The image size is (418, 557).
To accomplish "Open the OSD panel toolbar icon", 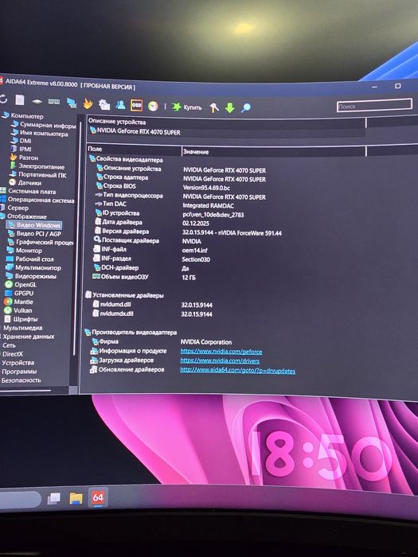I will click(x=136, y=106).
